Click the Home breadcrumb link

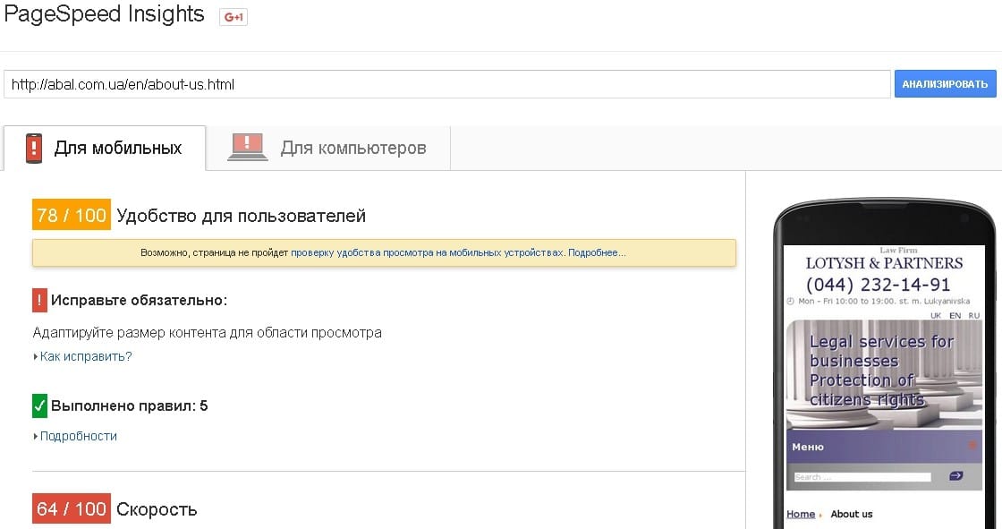tap(801, 515)
